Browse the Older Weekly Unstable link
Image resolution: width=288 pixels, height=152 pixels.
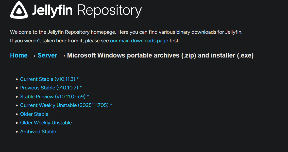click(x=46, y=123)
